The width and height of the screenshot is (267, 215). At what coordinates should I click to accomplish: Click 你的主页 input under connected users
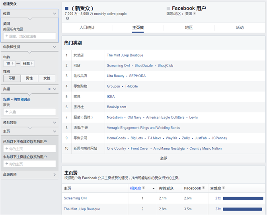click(29, 149)
